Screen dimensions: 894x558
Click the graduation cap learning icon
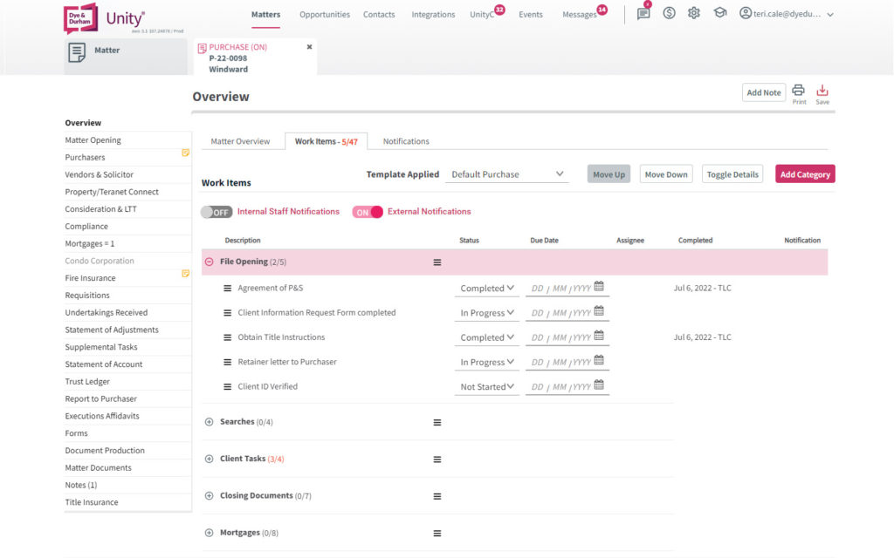[x=719, y=14]
